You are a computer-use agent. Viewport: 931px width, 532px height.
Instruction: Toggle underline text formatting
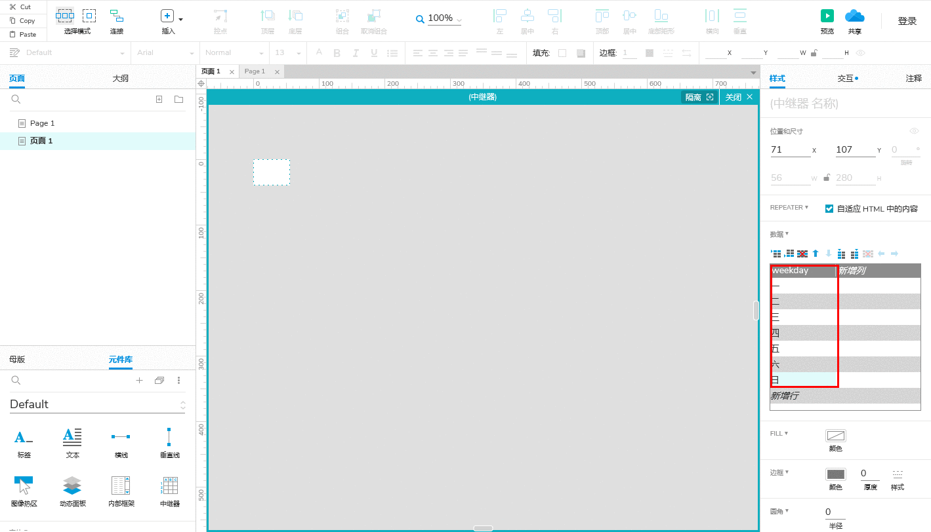pos(374,53)
